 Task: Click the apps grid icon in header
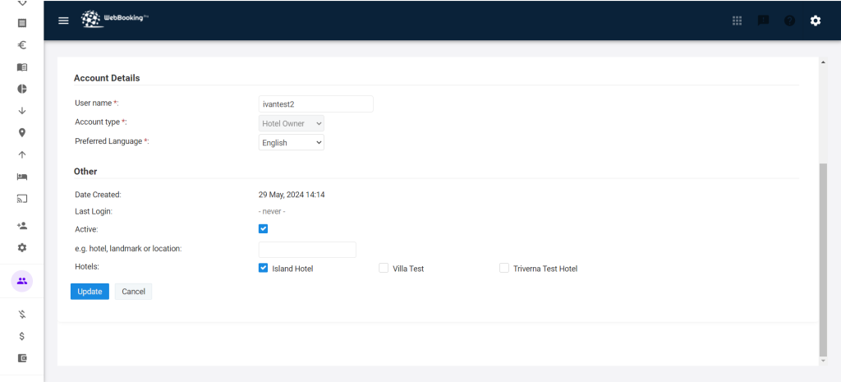(738, 21)
